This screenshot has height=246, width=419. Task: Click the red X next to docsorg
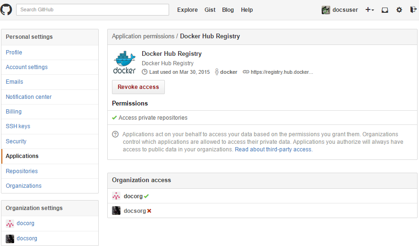point(149,211)
